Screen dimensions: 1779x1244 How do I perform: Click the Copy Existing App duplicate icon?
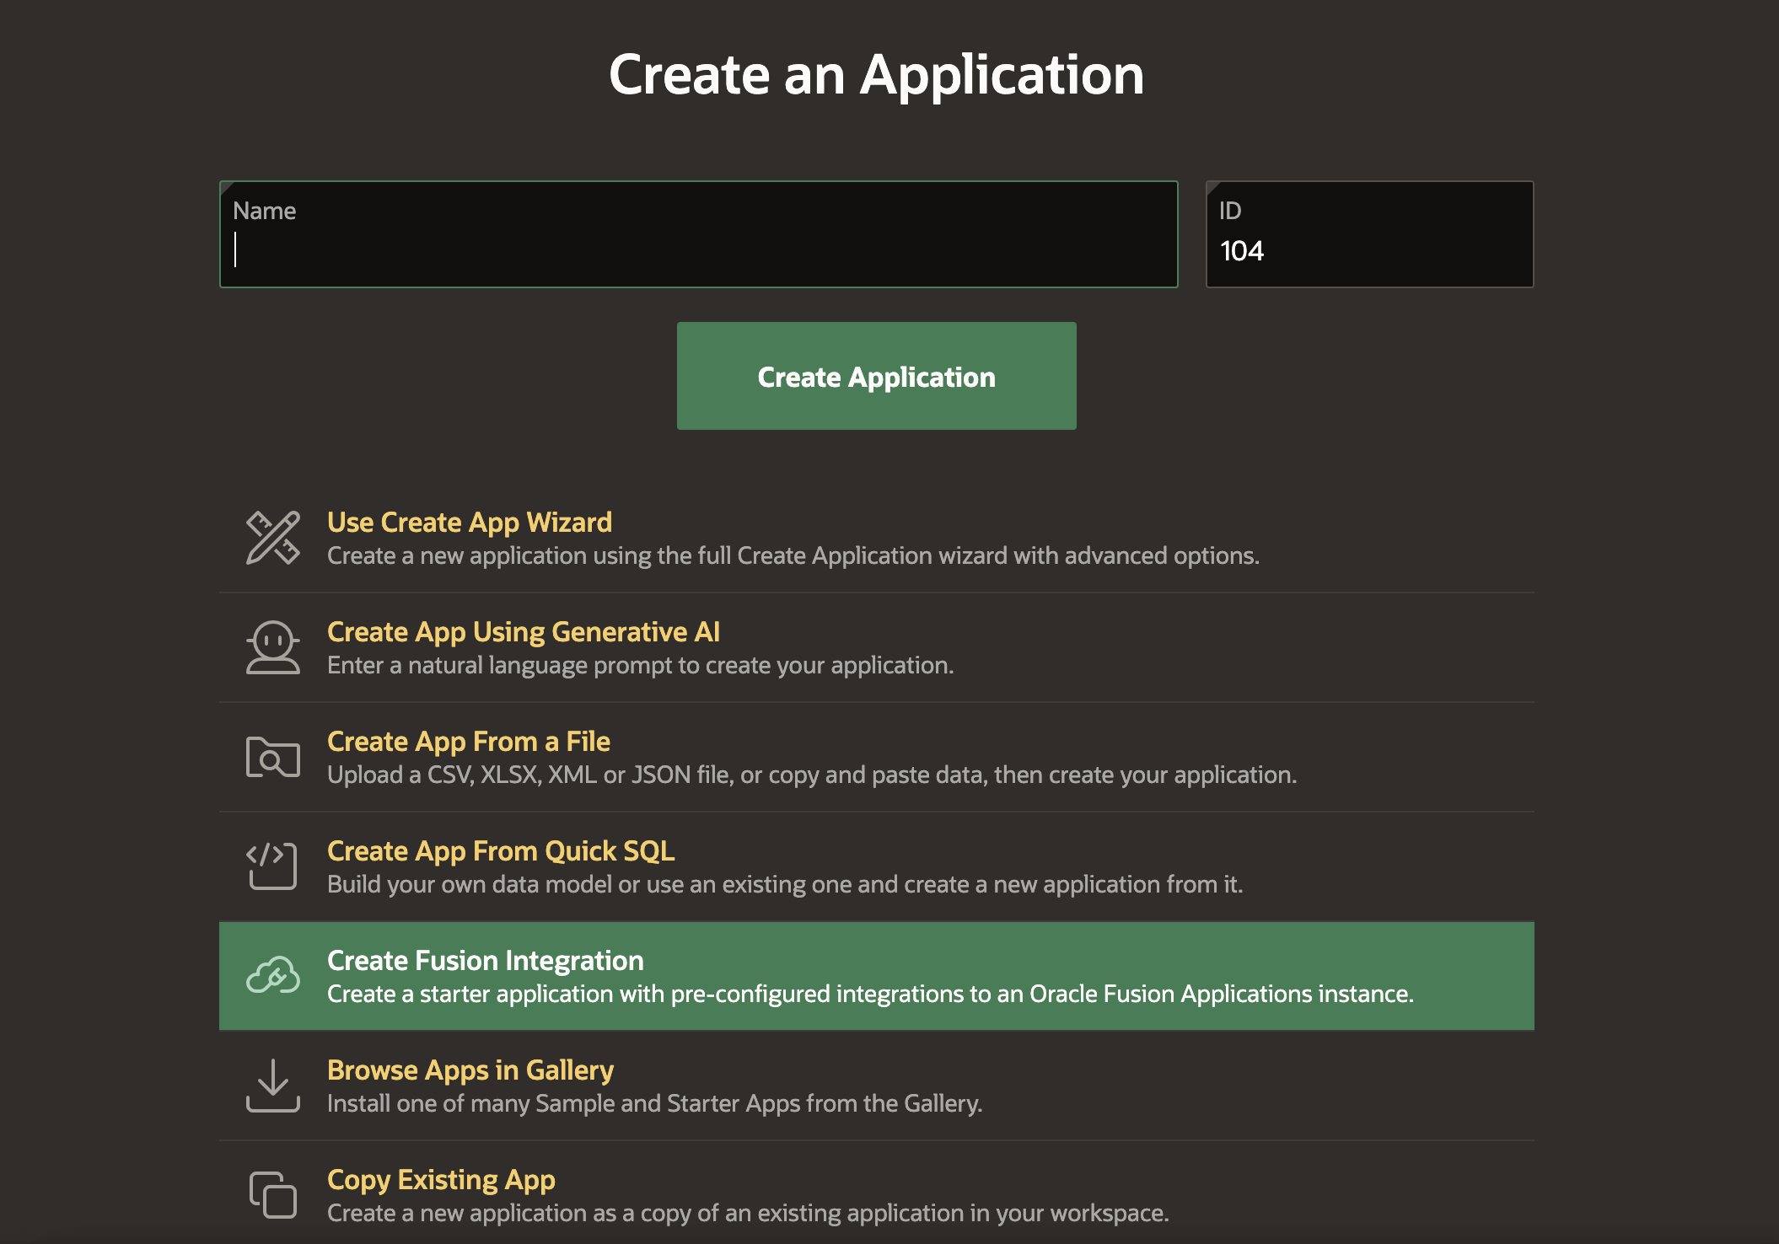pyautogui.click(x=272, y=1195)
